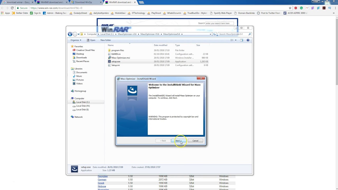Open the Adobe Acrobat extension icon

(x=324, y=8)
